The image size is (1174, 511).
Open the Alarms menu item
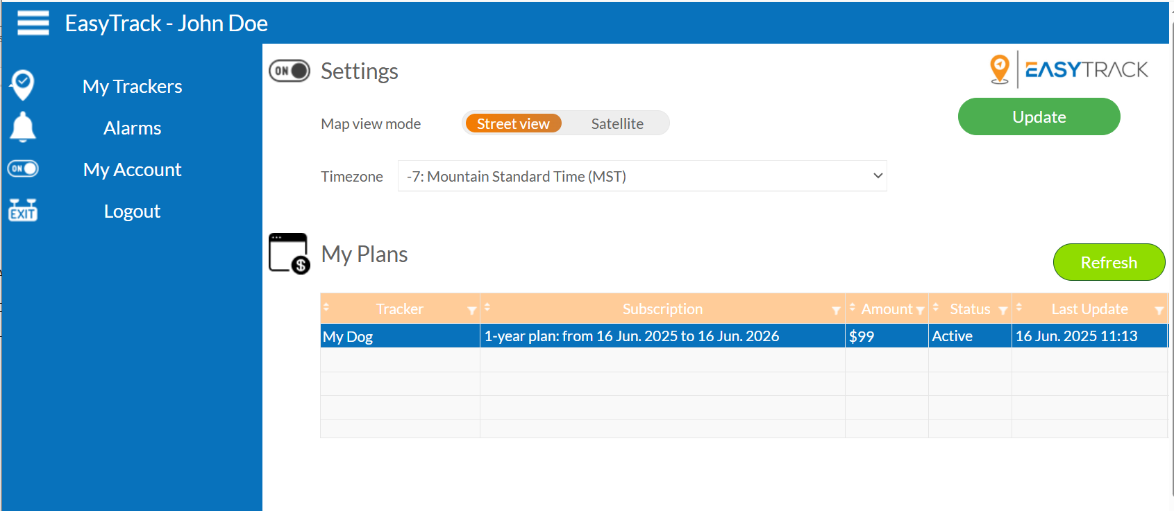pos(133,128)
